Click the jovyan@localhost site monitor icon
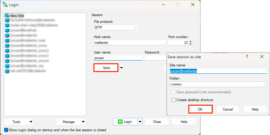The width and height of the screenshot is (270, 135). 7,30
